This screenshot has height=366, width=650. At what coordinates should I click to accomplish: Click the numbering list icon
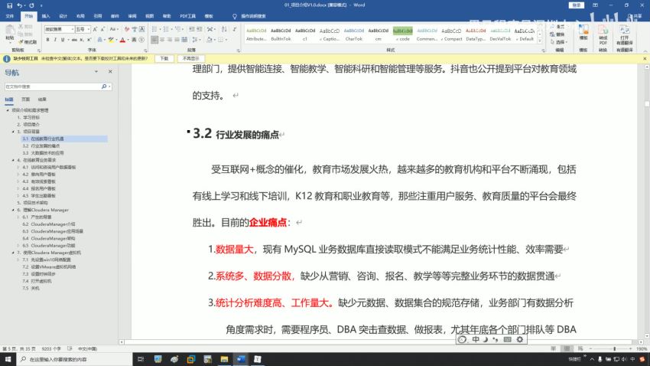click(x=166, y=29)
